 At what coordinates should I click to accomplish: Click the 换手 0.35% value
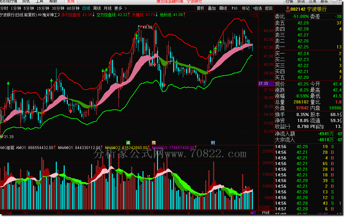point(302,114)
